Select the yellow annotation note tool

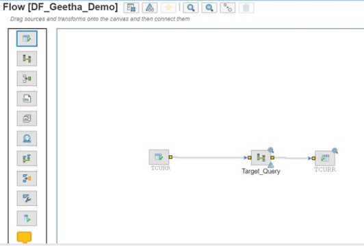(24, 237)
